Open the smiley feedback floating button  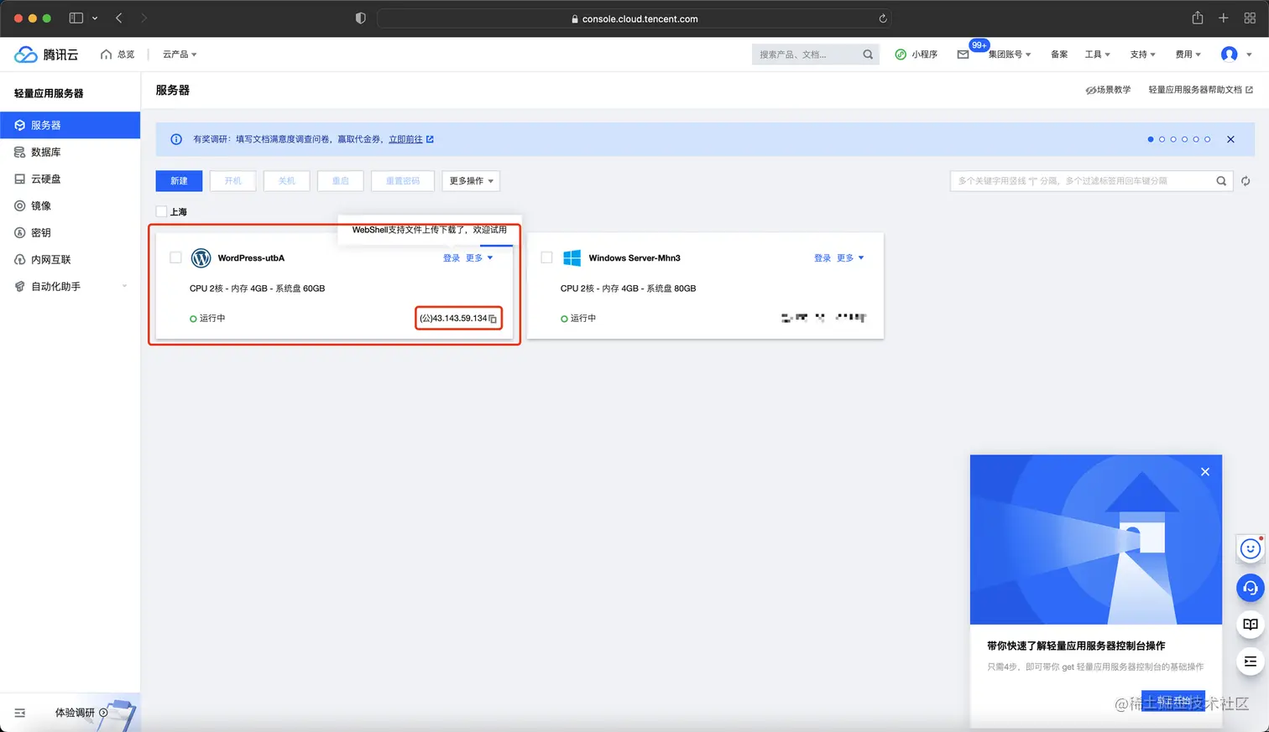pyautogui.click(x=1251, y=549)
